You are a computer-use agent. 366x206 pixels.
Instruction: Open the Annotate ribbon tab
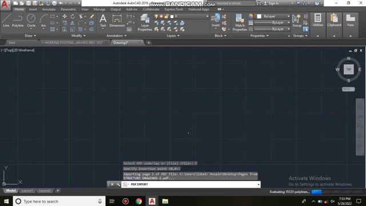tap(49, 9)
